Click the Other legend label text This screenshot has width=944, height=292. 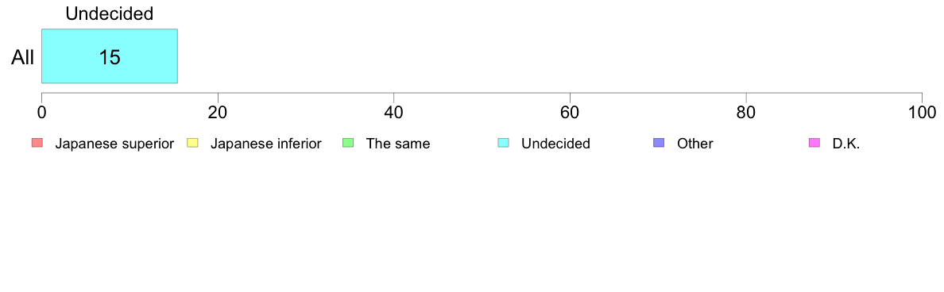(694, 144)
